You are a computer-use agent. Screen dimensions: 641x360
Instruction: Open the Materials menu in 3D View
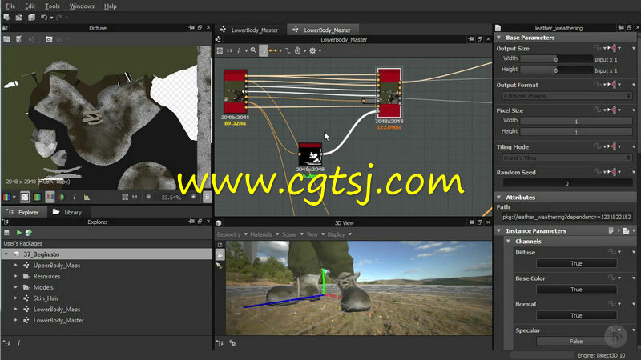pyautogui.click(x=264, y=234)
